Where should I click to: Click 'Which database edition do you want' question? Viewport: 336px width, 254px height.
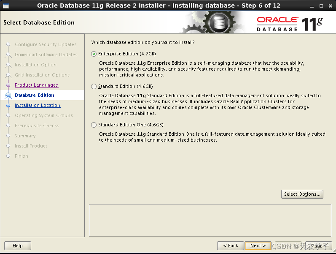pos(143,42)
